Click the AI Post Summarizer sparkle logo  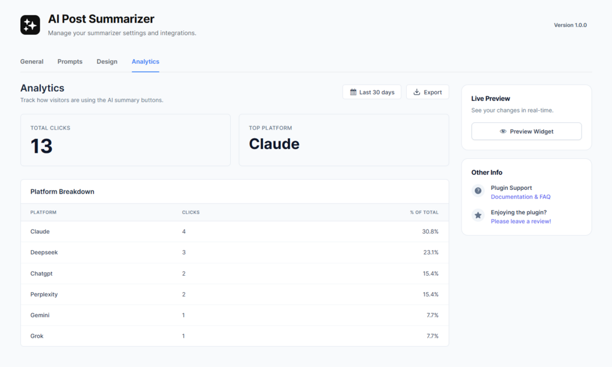click(x=30, y=25)
